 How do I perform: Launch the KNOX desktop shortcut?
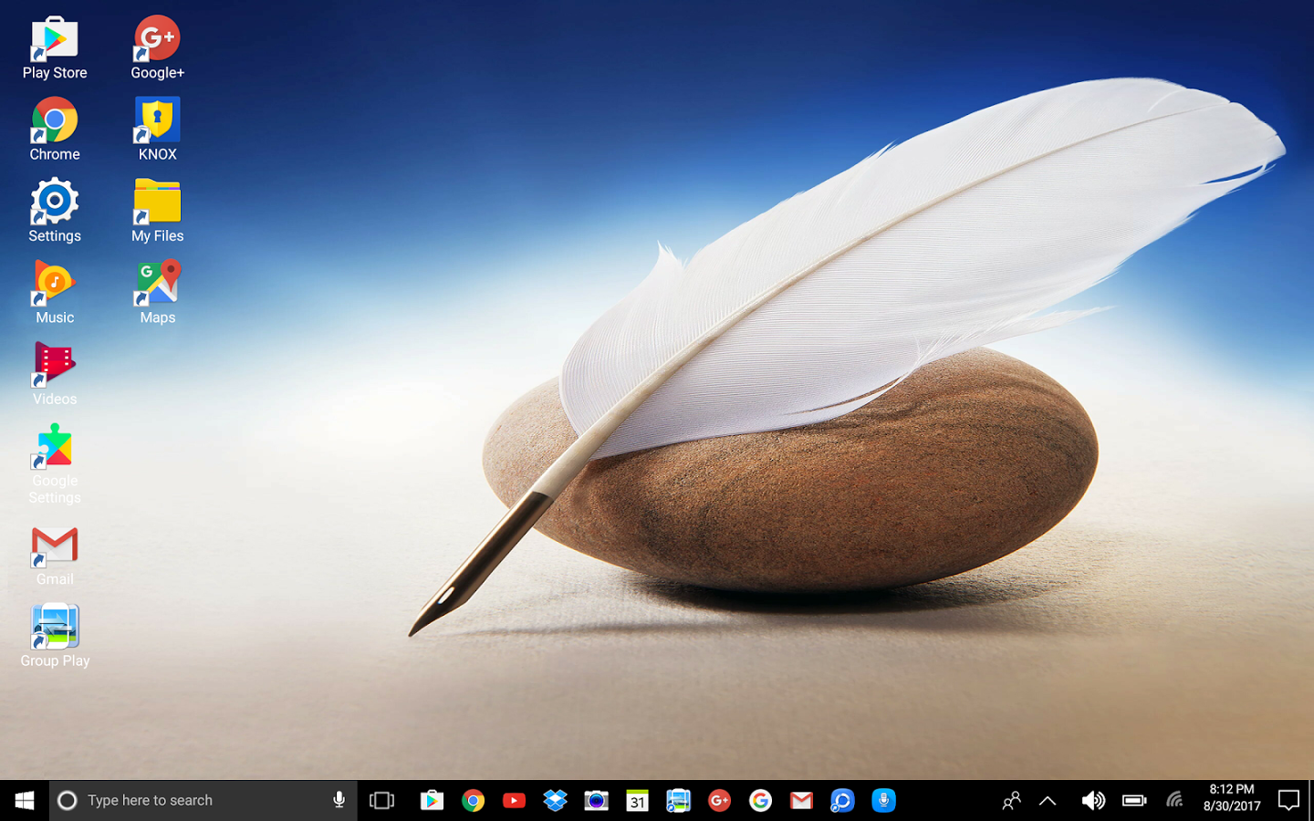pos(157,130)
